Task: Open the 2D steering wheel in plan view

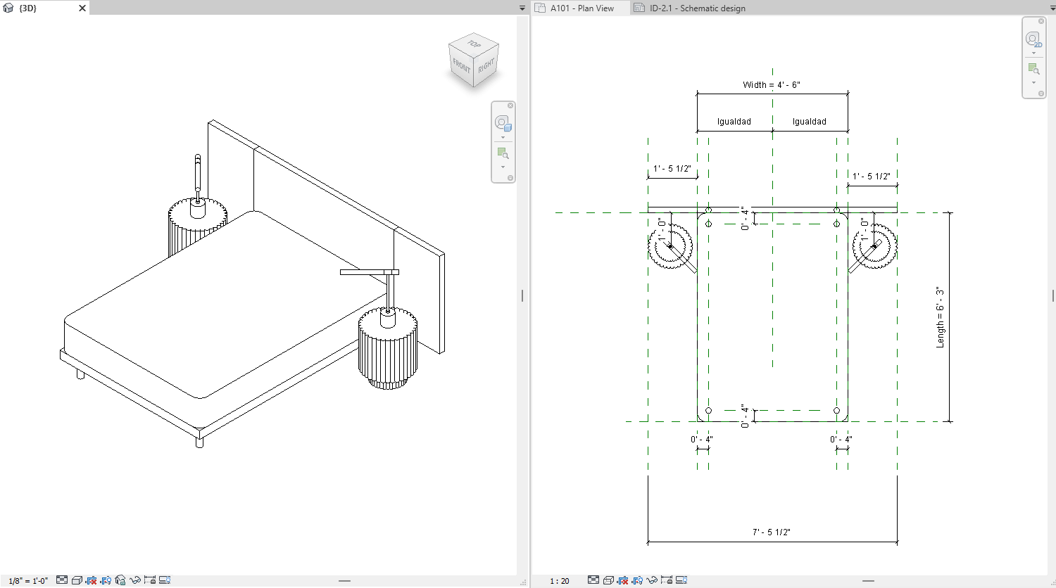Action: tap(1033, 39)
